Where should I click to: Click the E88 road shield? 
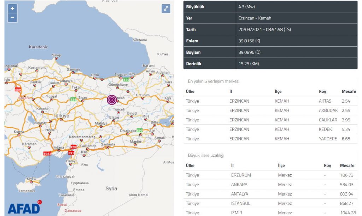(73, 100)
